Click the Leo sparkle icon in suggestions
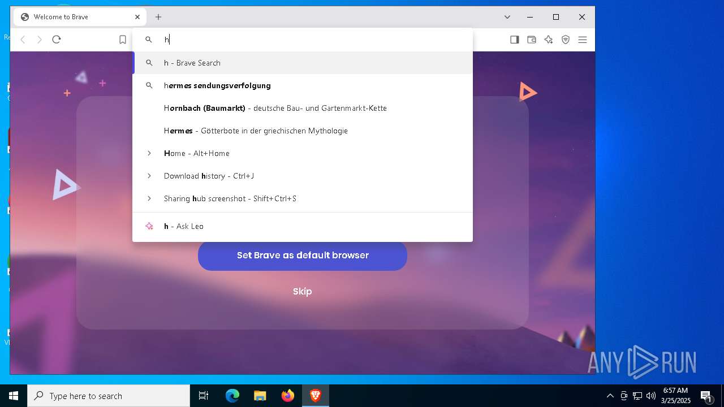The image size is (724, 407). pos(149,226)
